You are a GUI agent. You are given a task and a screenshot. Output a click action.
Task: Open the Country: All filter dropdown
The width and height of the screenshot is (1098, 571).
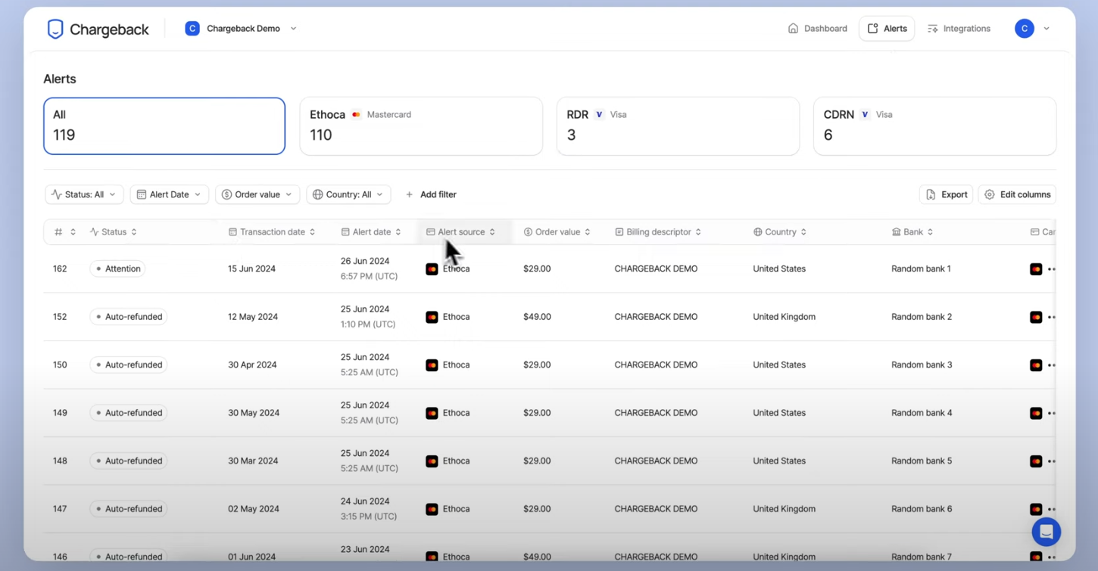(348, 194)
